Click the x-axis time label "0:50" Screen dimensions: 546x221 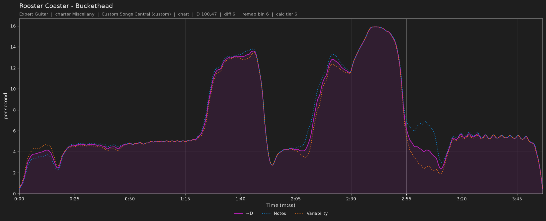pos(130,199)
